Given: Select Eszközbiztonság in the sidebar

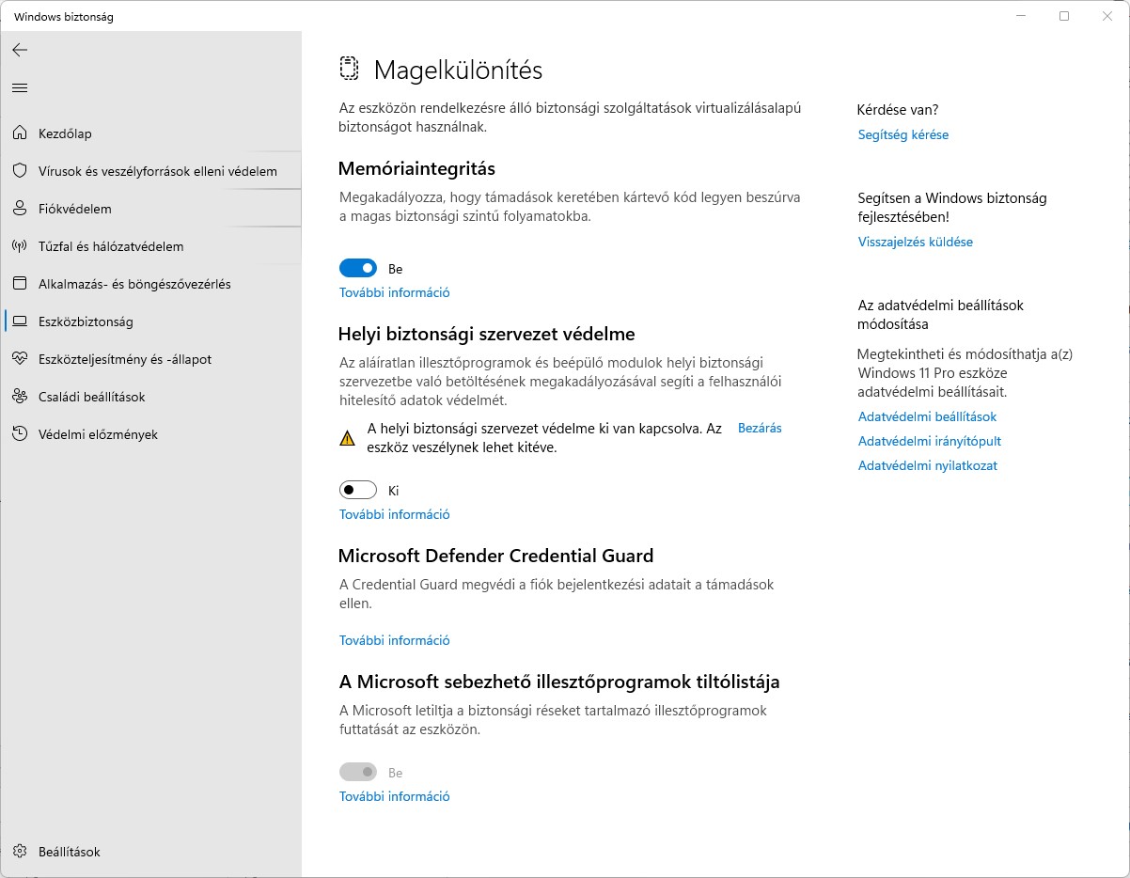Looking at the screenshot, I should [86, 321].
